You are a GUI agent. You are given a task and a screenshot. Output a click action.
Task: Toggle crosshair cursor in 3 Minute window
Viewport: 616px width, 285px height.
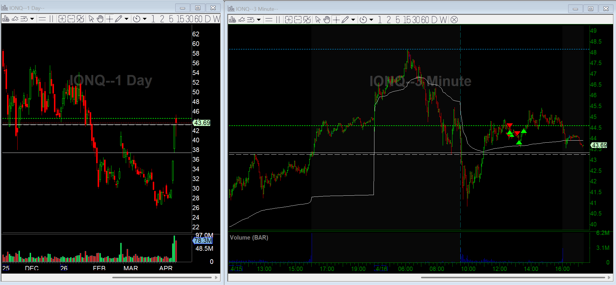pos(336,20)
